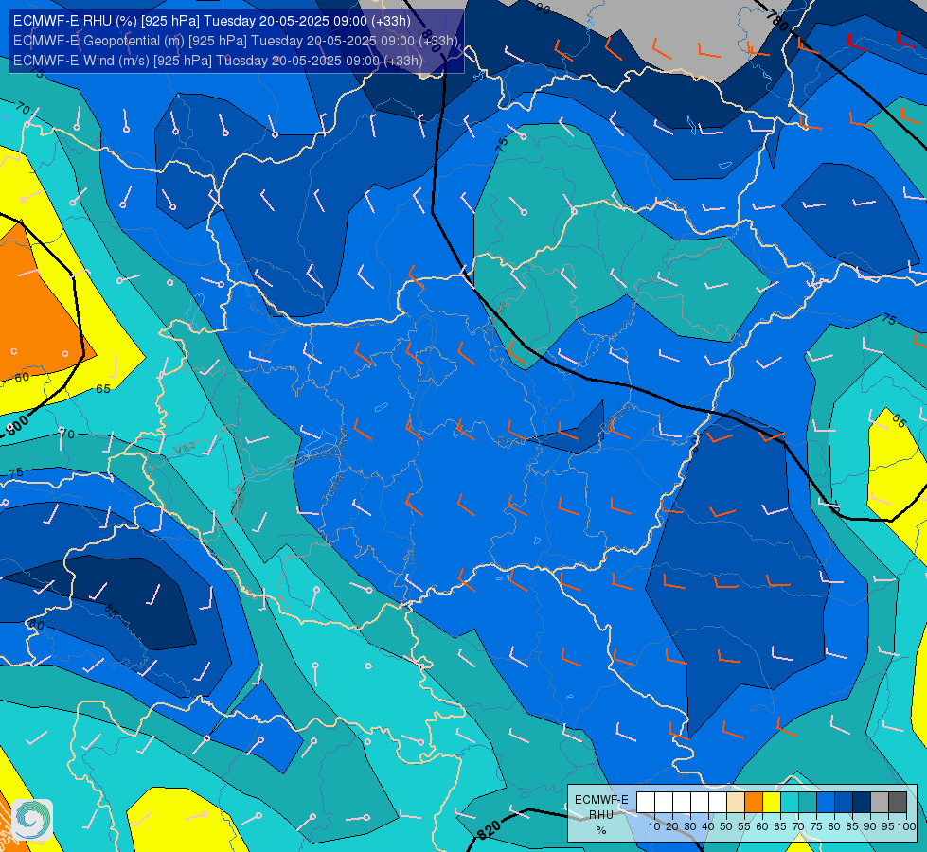Pick the bright blue 75-80% legend swatch
This screenshot has height=852, width=927.
tap(826, 802)
